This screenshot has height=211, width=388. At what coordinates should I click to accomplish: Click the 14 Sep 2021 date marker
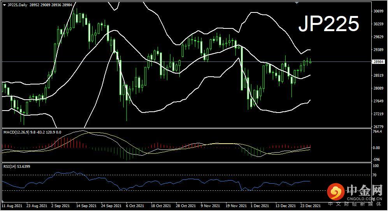pyautogui.click(x=86, y=206)
